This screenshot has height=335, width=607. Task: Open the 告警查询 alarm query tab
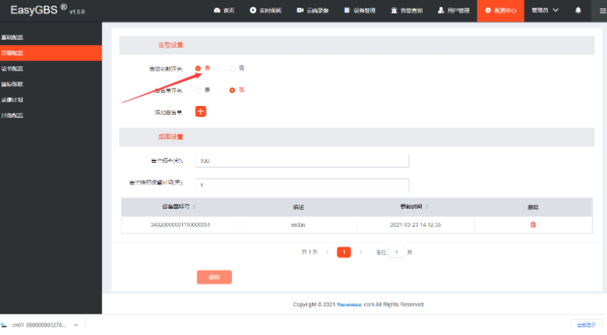(x=406, y=11)
